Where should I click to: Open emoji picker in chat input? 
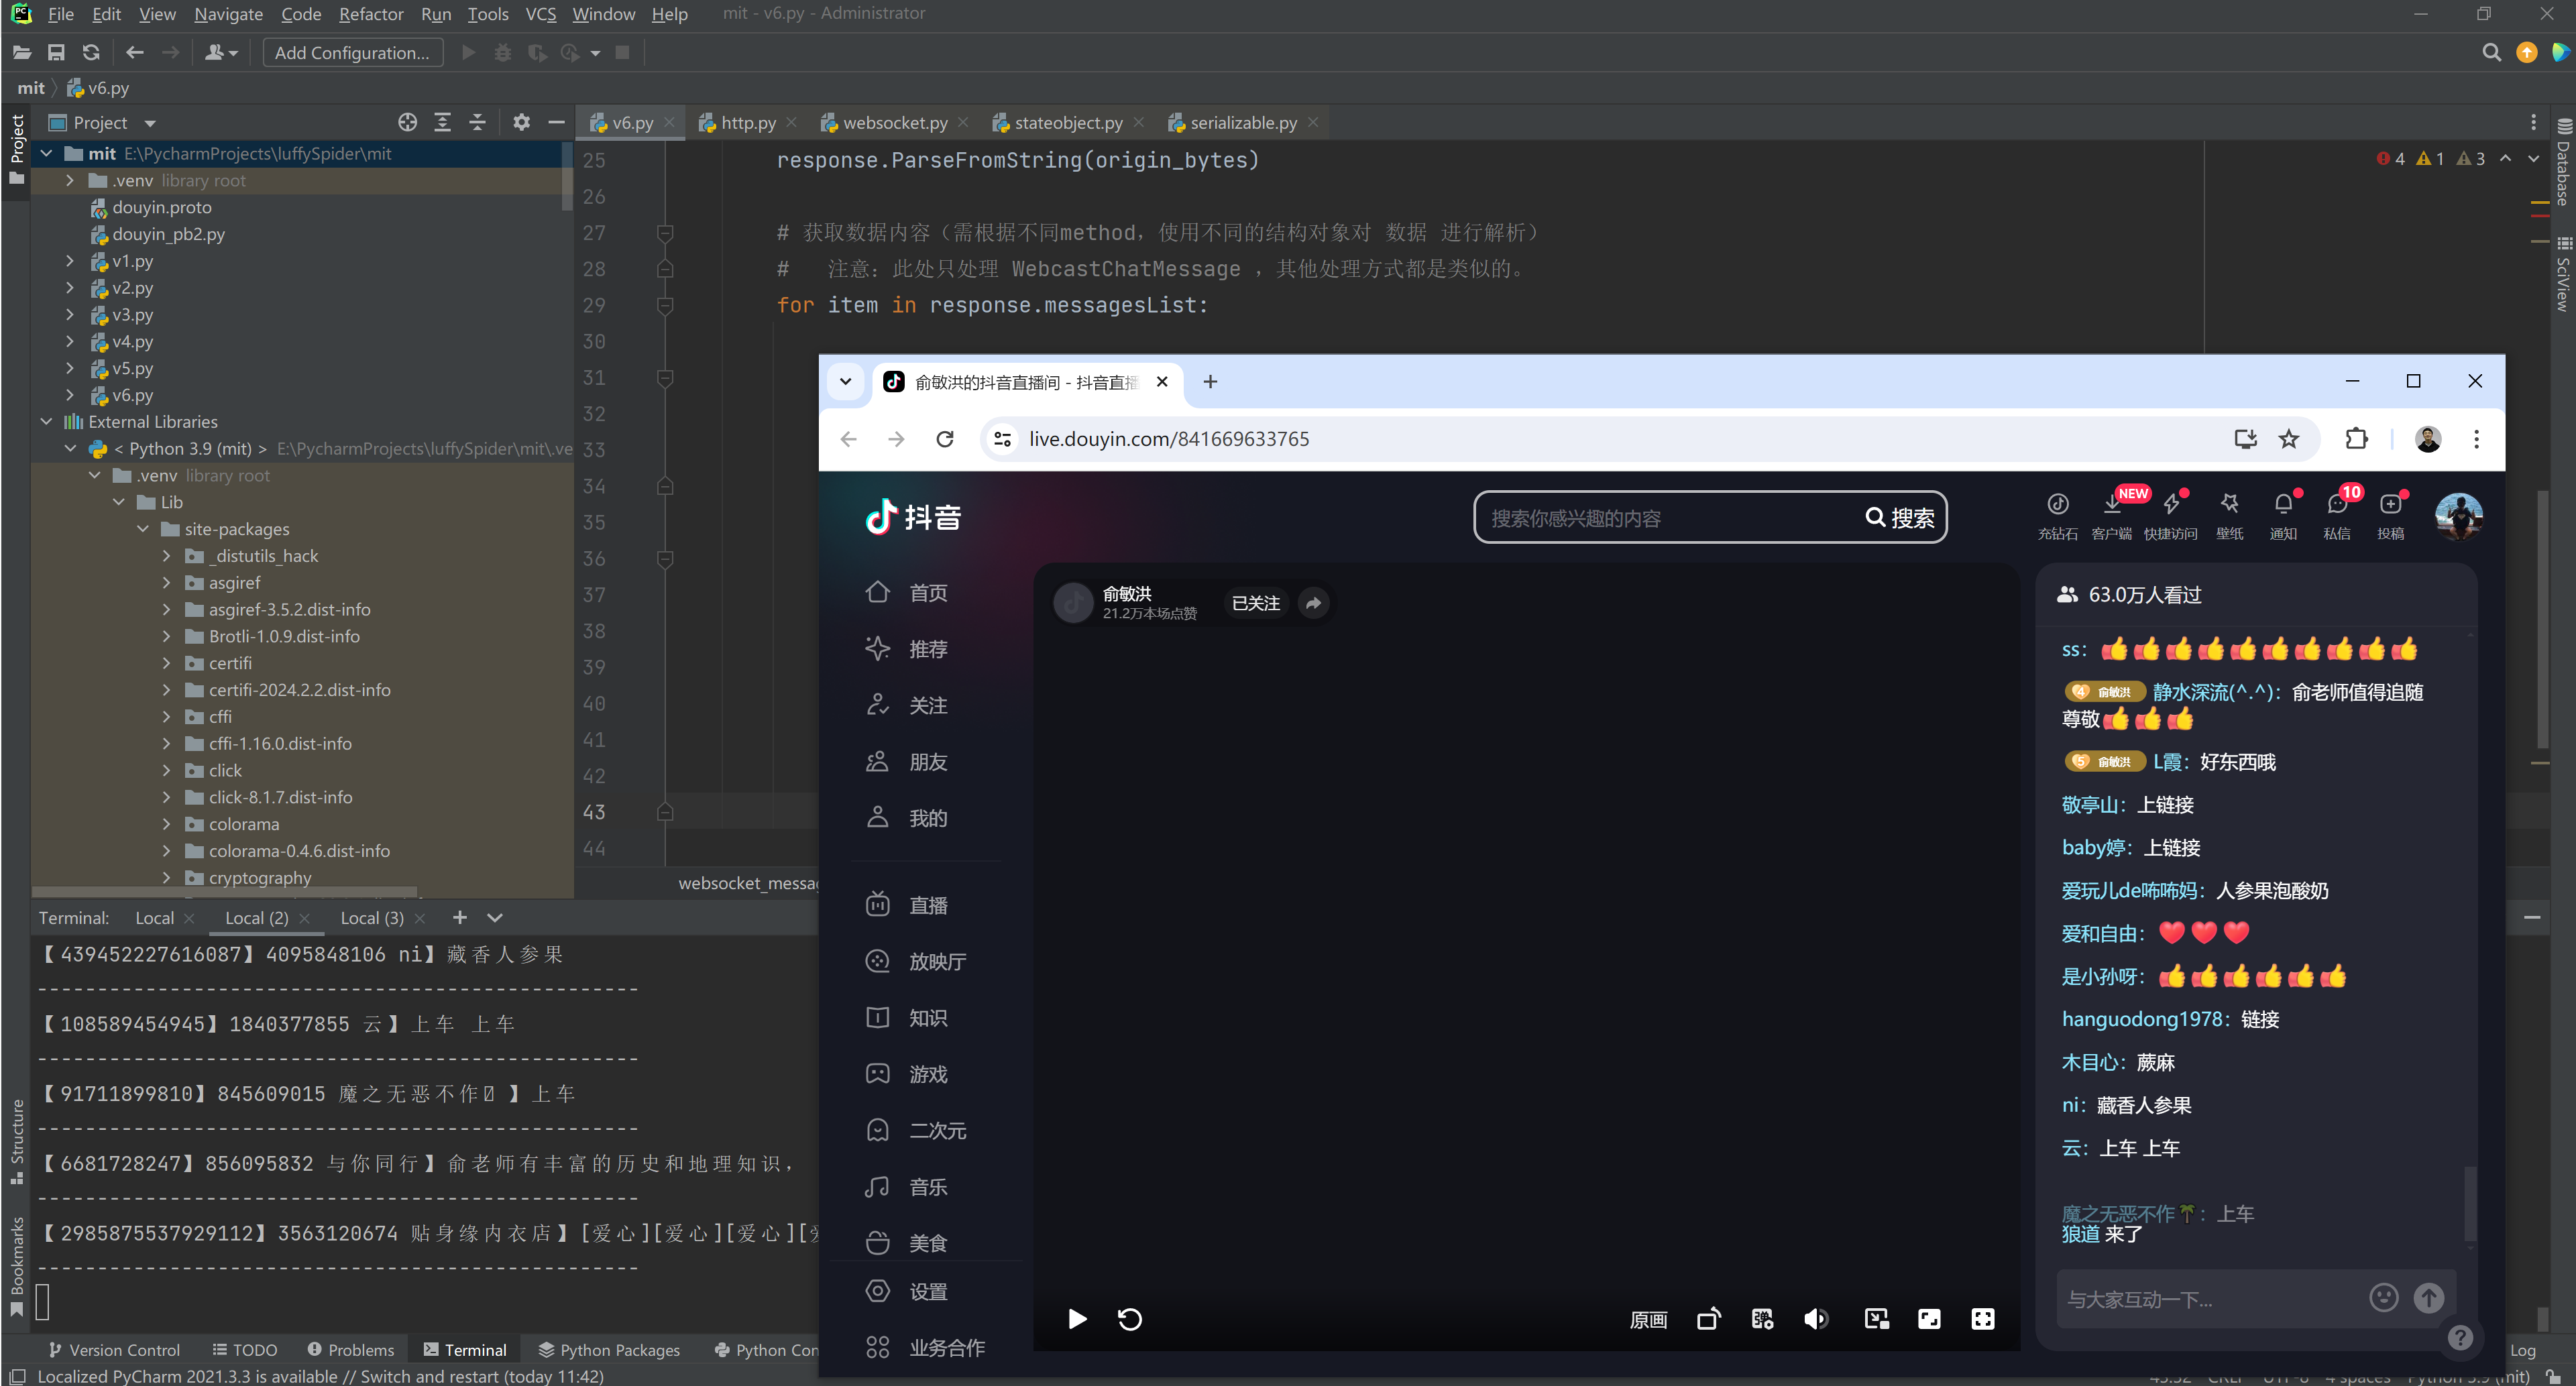pyautogui.click(x=2384, y=1298)
